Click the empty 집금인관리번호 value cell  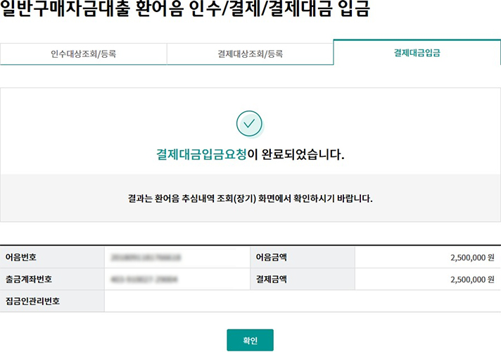click(303, 301)
